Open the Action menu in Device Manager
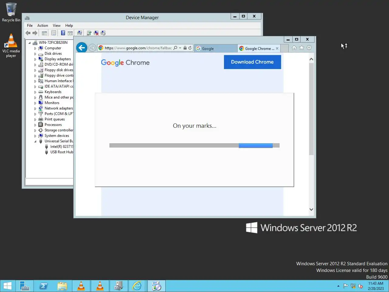This screenshot has height=292, width=389. pos(43,26)
